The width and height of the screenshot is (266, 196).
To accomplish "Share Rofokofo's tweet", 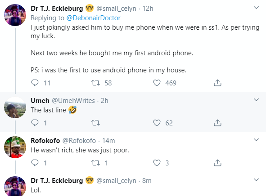I will (217, 163).
